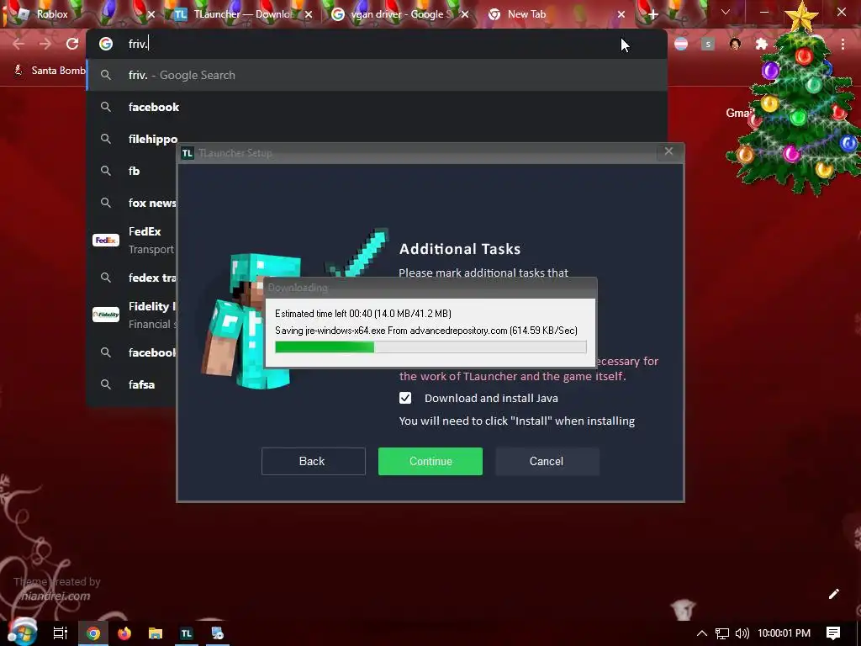Close the Roblox tab

pyautogui.click(x=151, y=15)
